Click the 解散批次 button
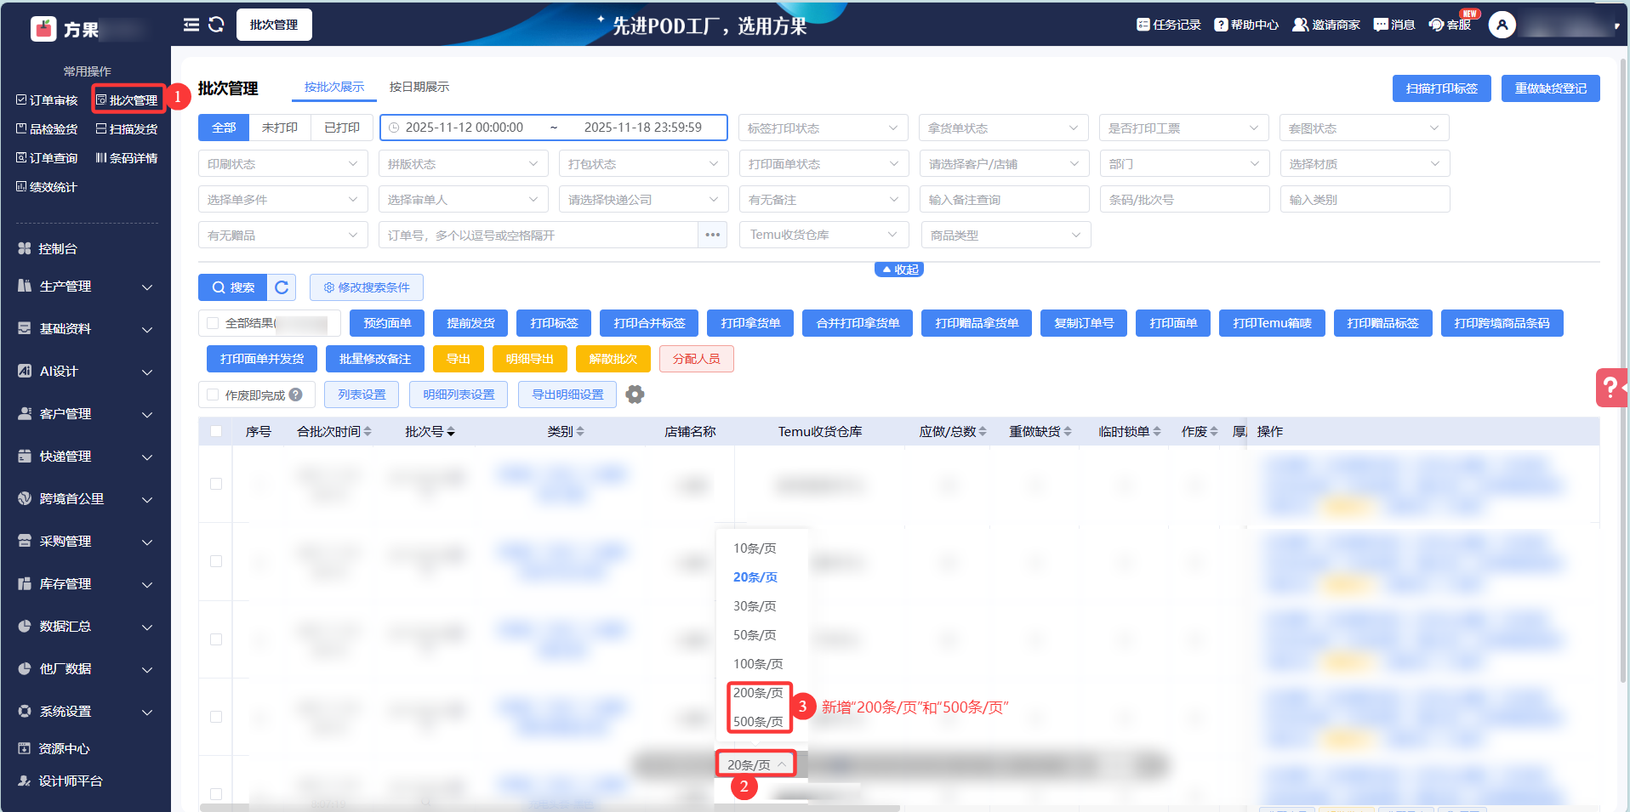The width and height of the screenshot is (1630, 812). 613,359
